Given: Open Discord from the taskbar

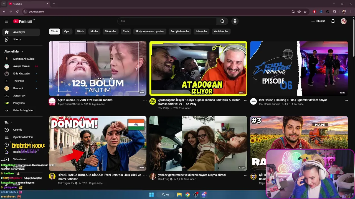Looking at the screenshot, I should click(x=204, y=195).
